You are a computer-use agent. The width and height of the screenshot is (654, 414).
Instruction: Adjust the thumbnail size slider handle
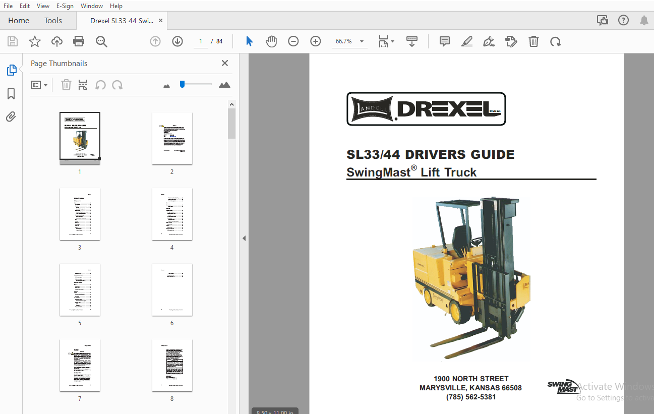182,85
